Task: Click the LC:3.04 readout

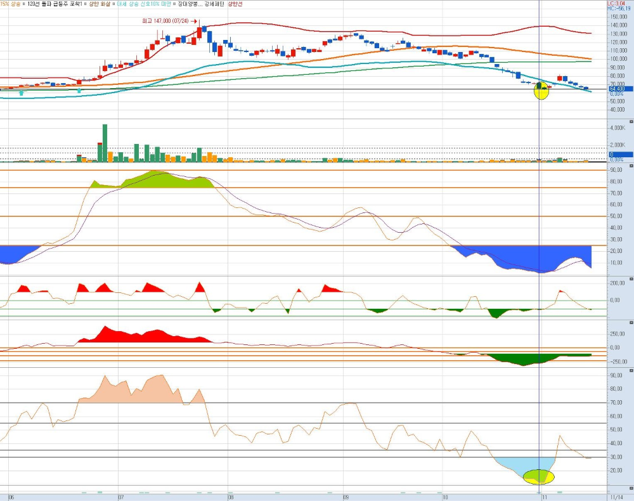Action: click(x=616, y=3)
